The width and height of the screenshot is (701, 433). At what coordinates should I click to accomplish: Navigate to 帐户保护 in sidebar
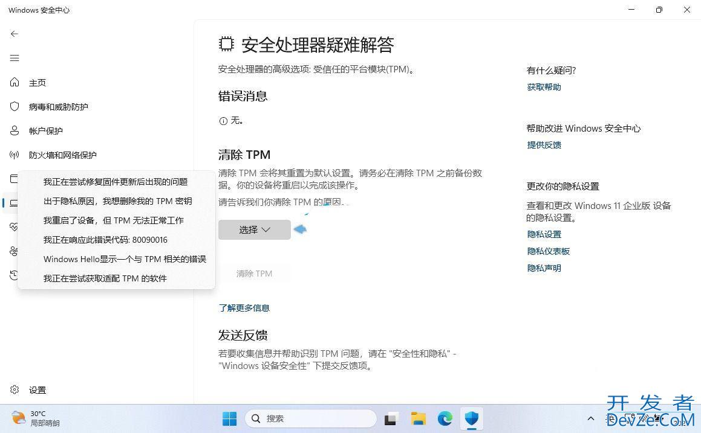pyautogui.click(x=45, y=131)
